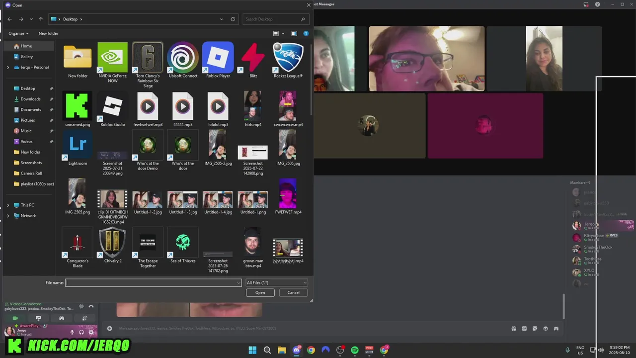Image resolution: width=636 pixels, height=358 pixels.
Task: Select the Blitz shortcut icon
Action: (x=253, y=61)
